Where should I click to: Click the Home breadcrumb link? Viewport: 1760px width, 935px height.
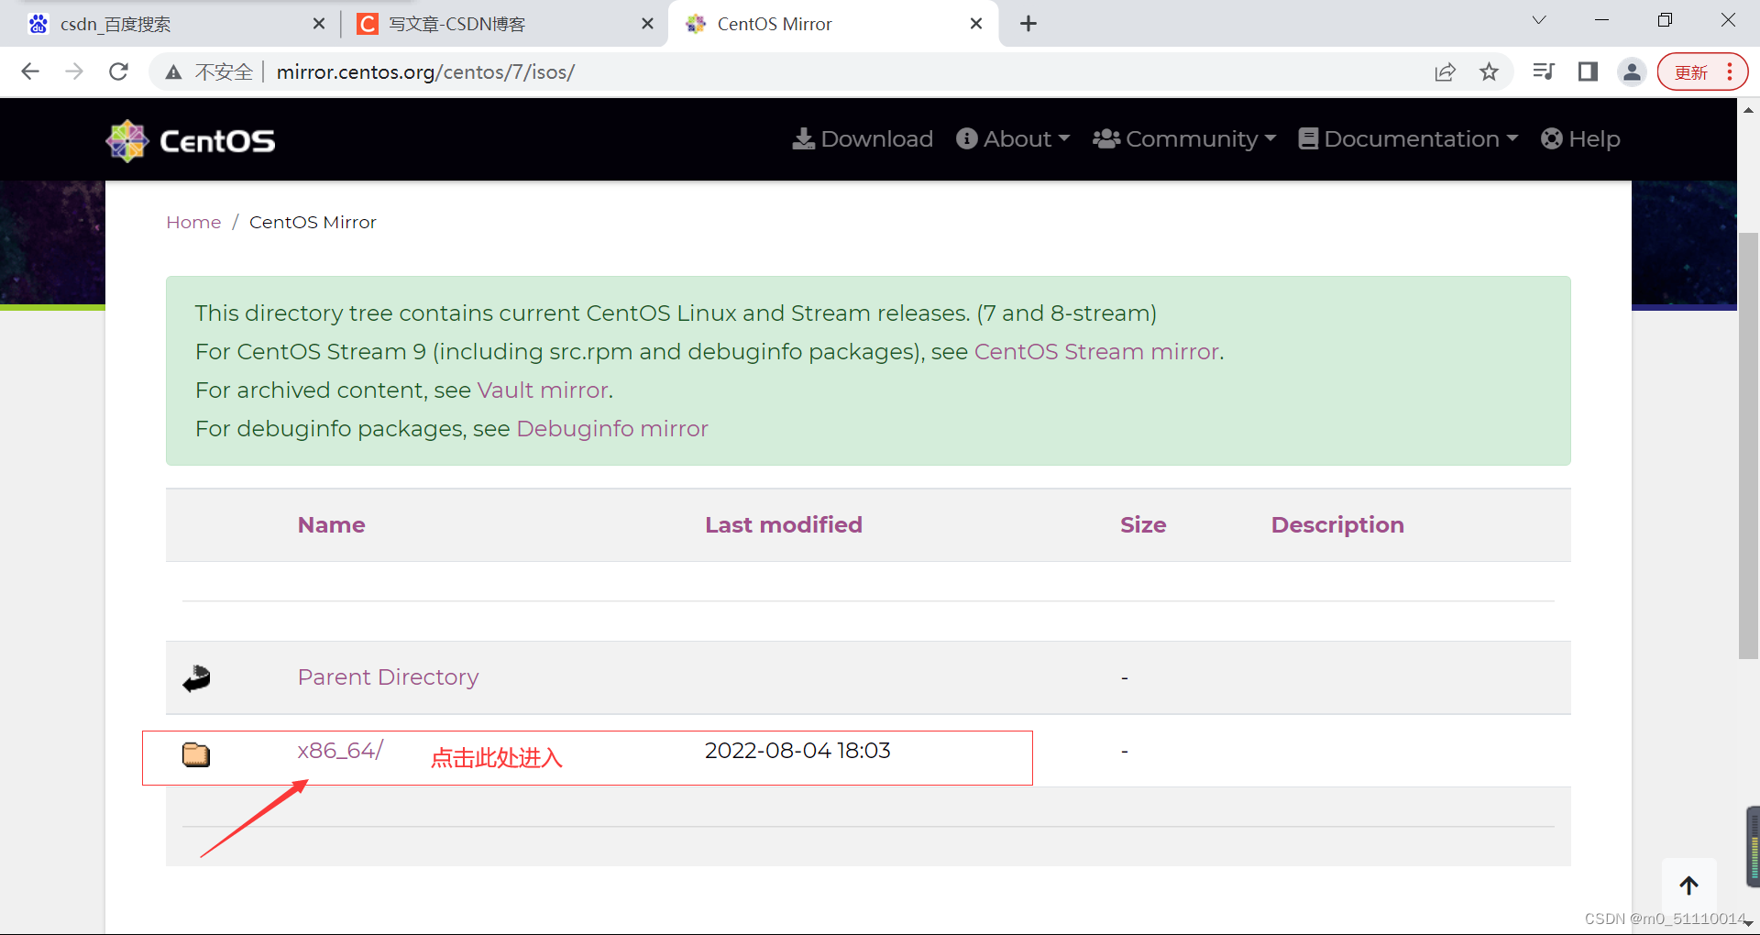(193, 223)
